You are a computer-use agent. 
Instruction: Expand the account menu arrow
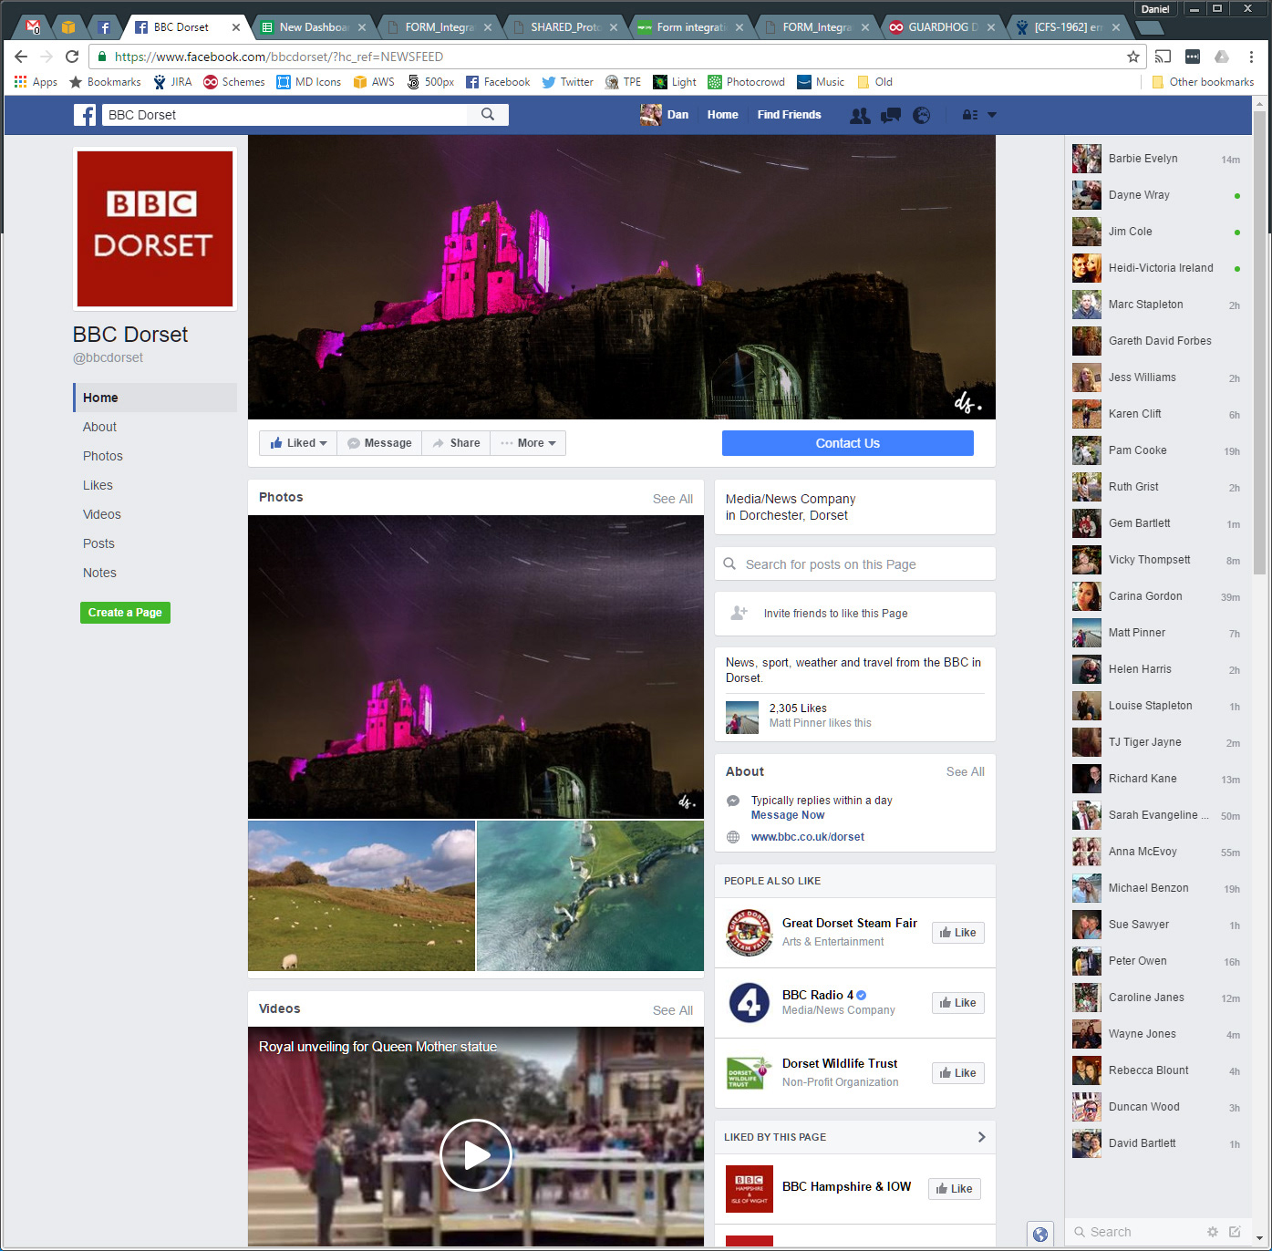pyautogui.click(x=992, y=115)
